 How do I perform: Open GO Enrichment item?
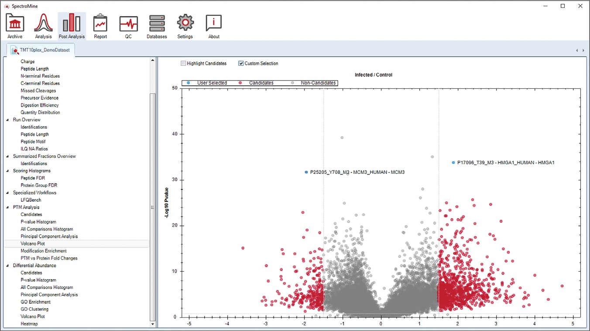pos(36,302)
